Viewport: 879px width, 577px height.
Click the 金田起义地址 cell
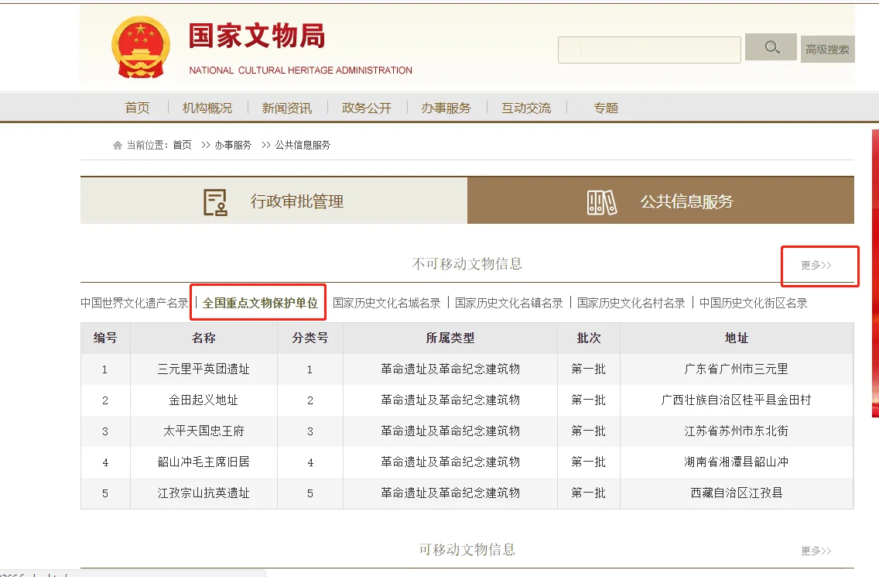tap(204, 400)
